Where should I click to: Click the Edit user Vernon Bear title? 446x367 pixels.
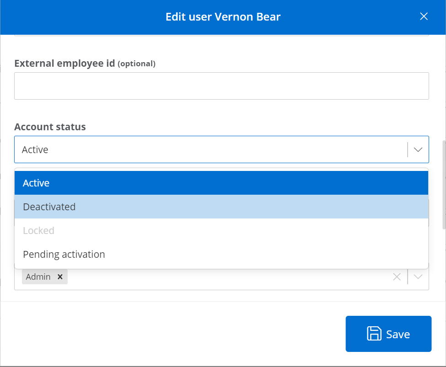[x=223, y=16]
